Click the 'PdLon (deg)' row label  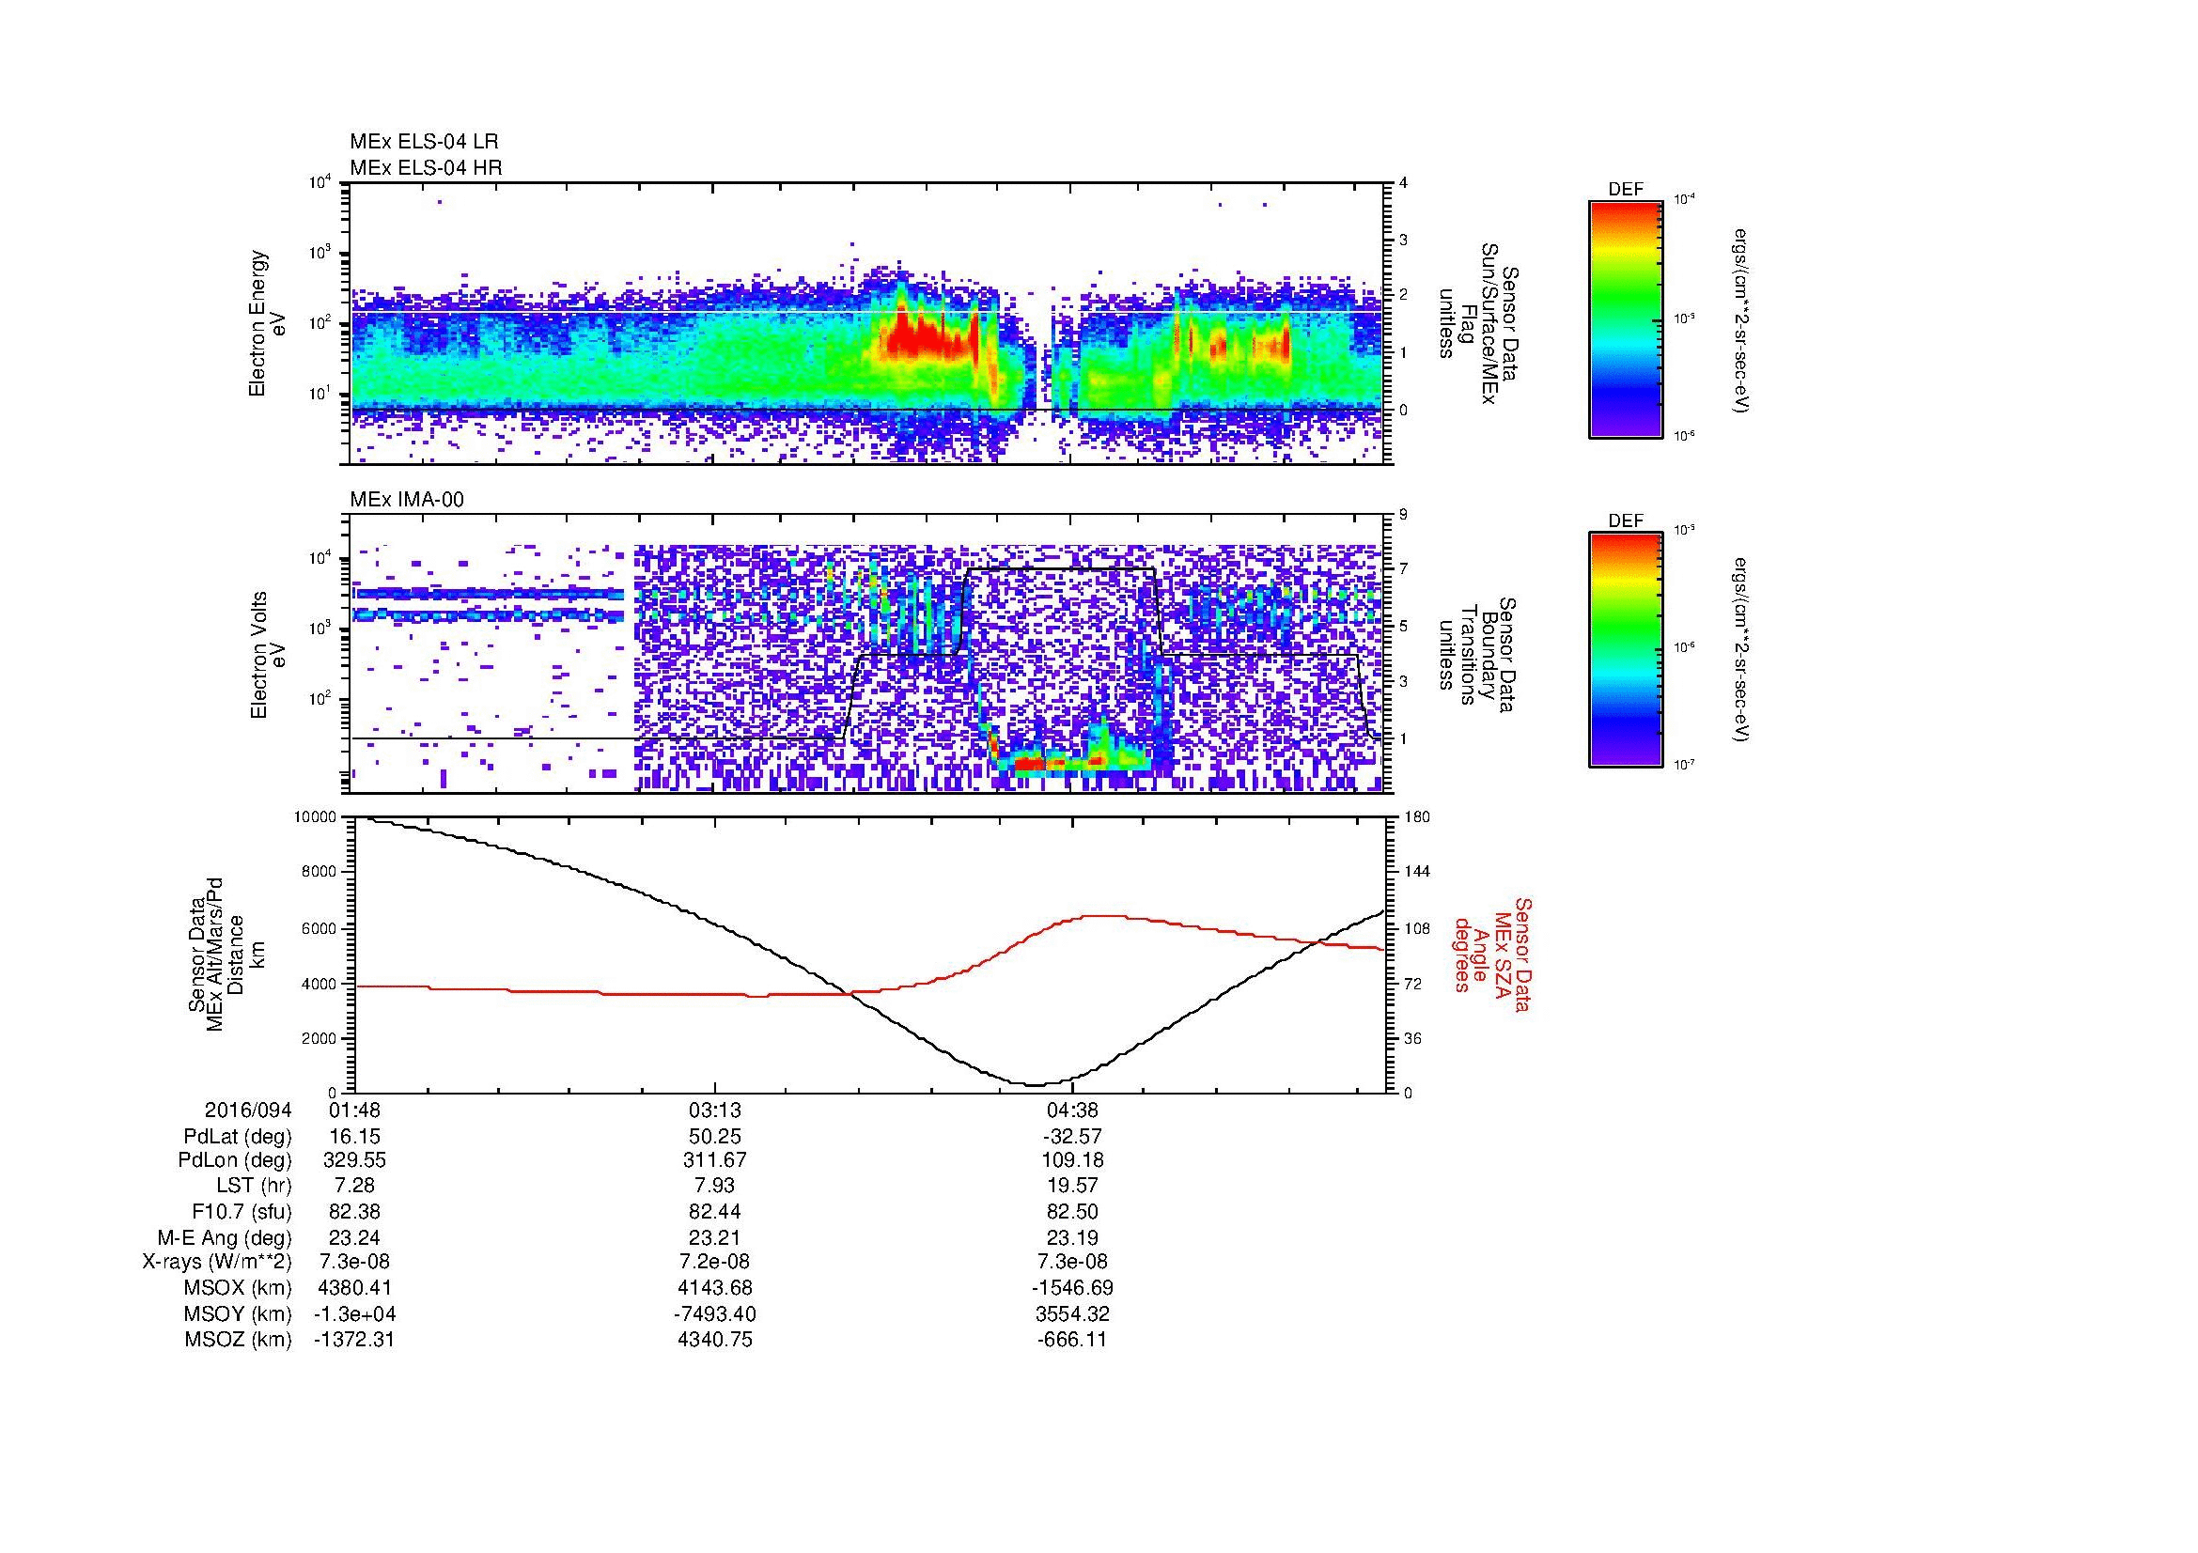click(237, 1159)
